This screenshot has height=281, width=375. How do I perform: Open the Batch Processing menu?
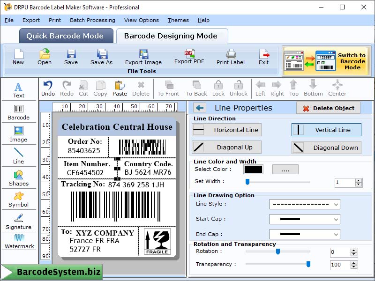(x=92, y=20)
